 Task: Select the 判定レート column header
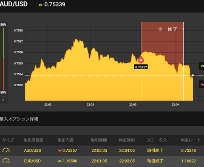click(191, 140)
